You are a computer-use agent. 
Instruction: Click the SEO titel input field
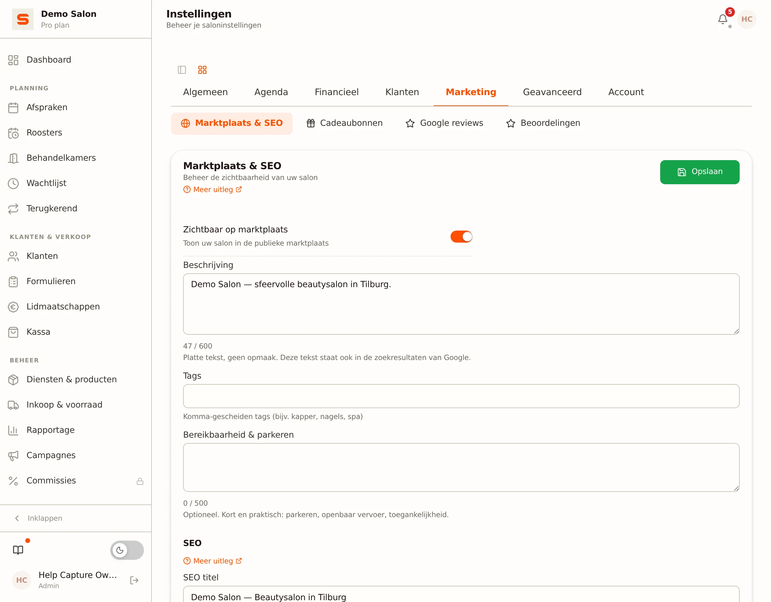(x=461, y=594)
